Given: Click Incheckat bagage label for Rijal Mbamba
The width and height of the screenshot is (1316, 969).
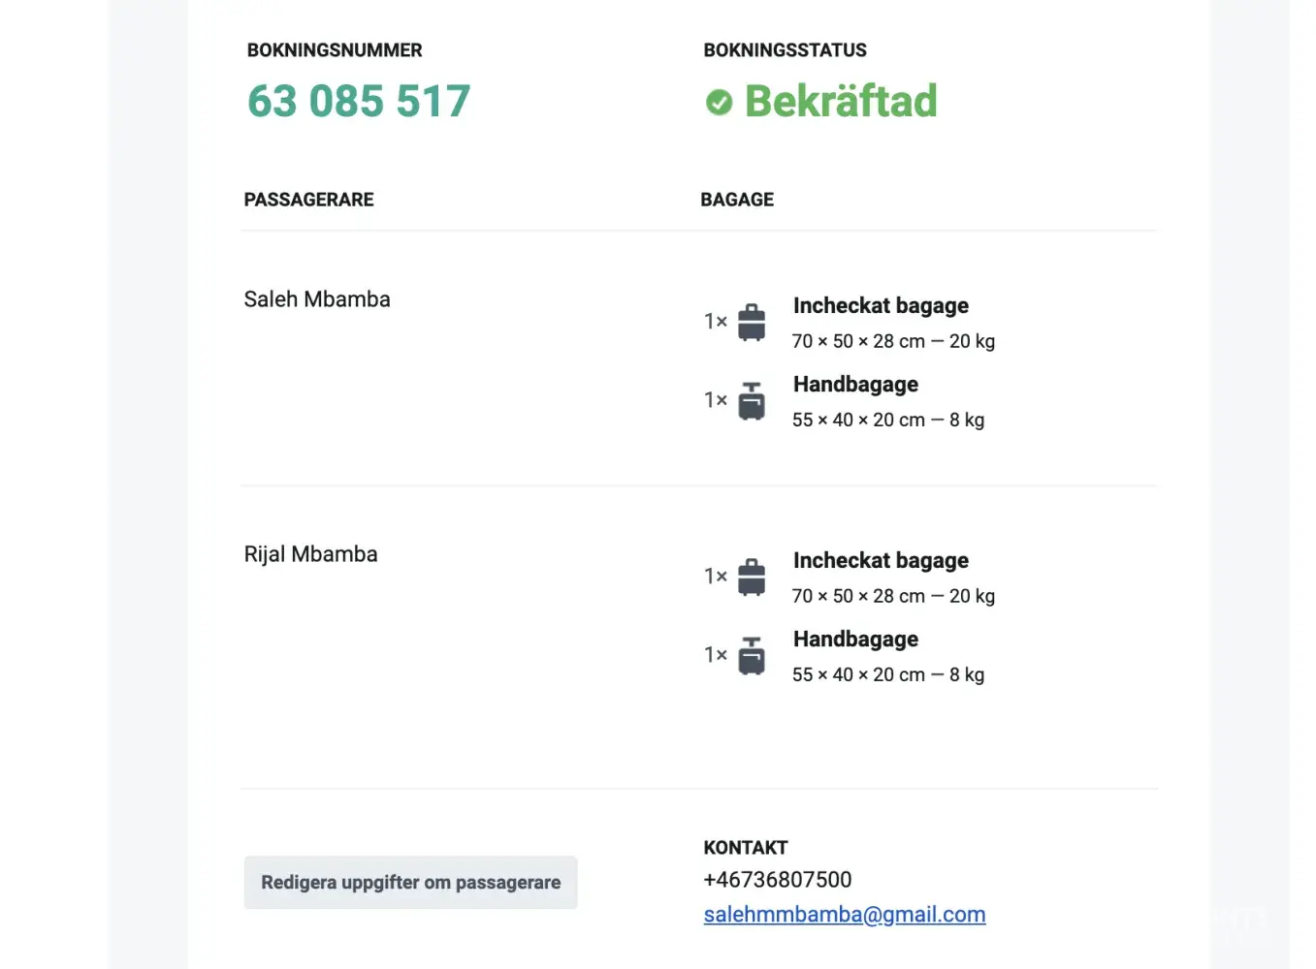Looking at the screenshot, I should point(881,561).
